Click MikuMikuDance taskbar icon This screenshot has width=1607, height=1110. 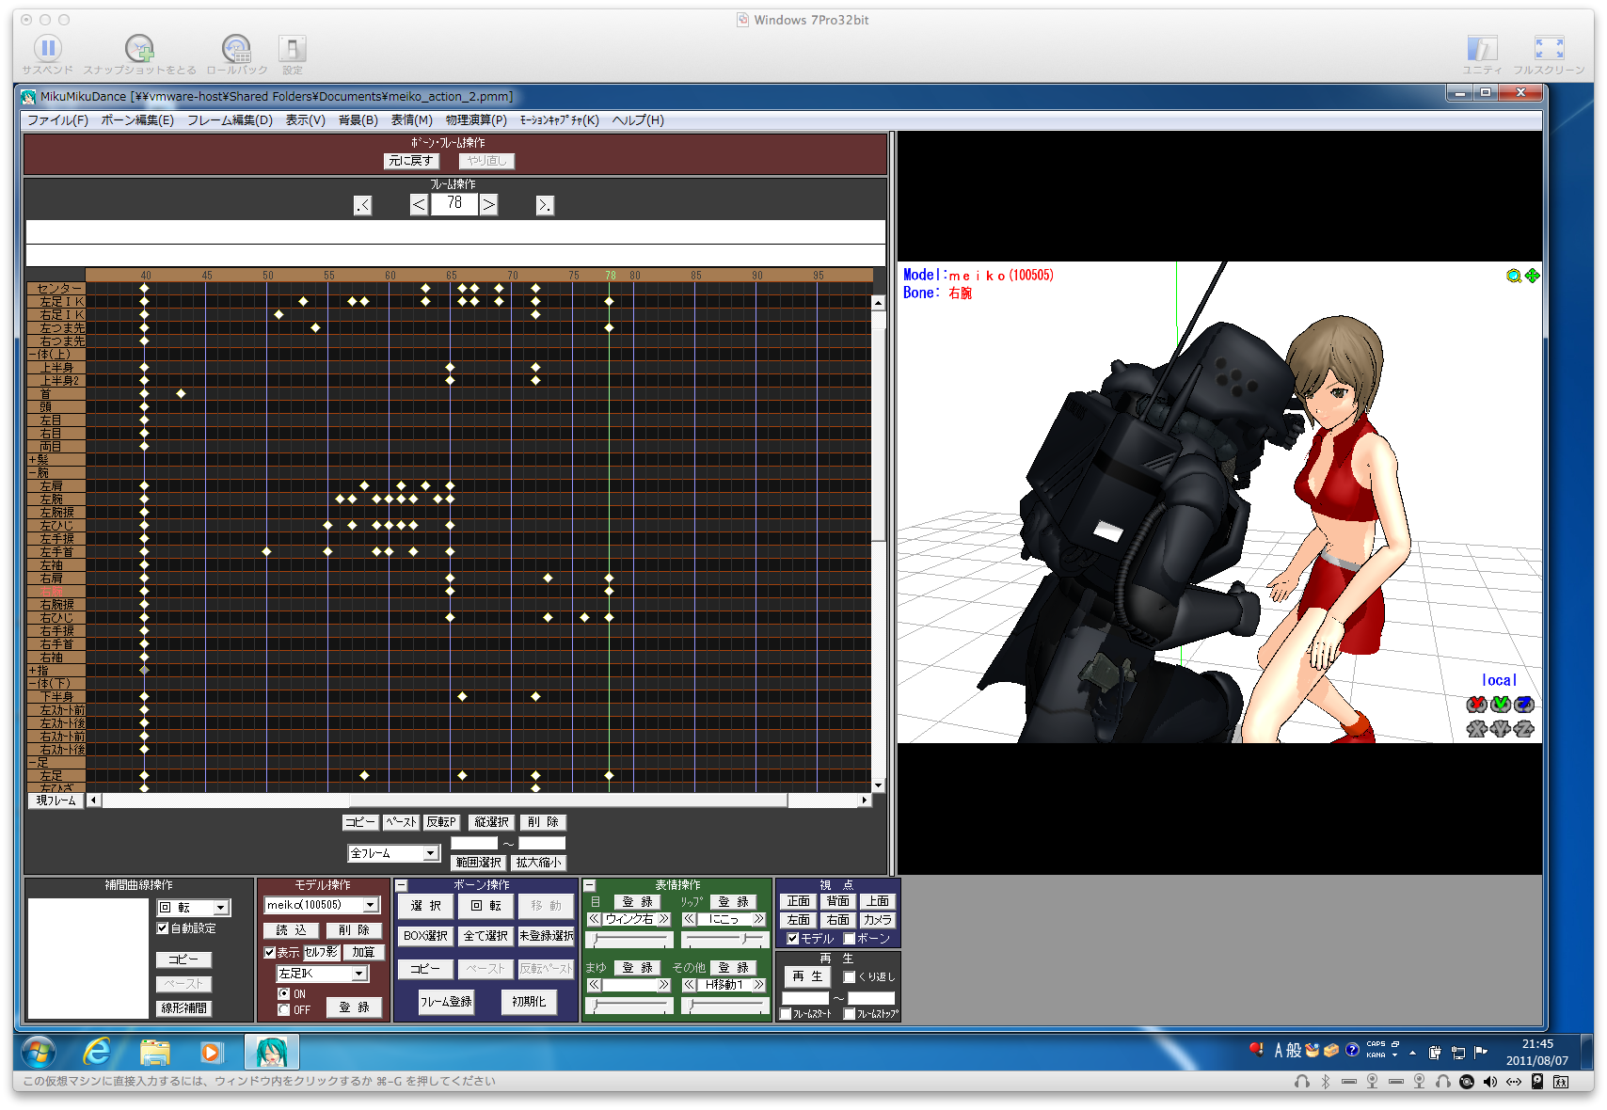pos(272,1052)
